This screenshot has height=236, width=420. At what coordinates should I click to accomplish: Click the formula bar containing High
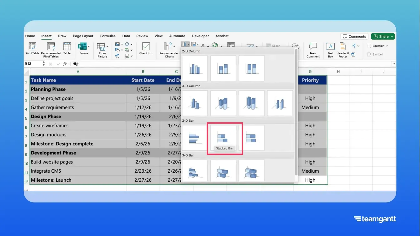pos(231,64)
